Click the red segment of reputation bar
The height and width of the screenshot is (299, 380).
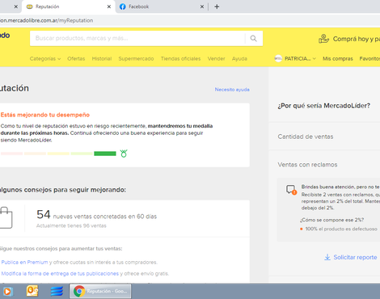point(11,154)
